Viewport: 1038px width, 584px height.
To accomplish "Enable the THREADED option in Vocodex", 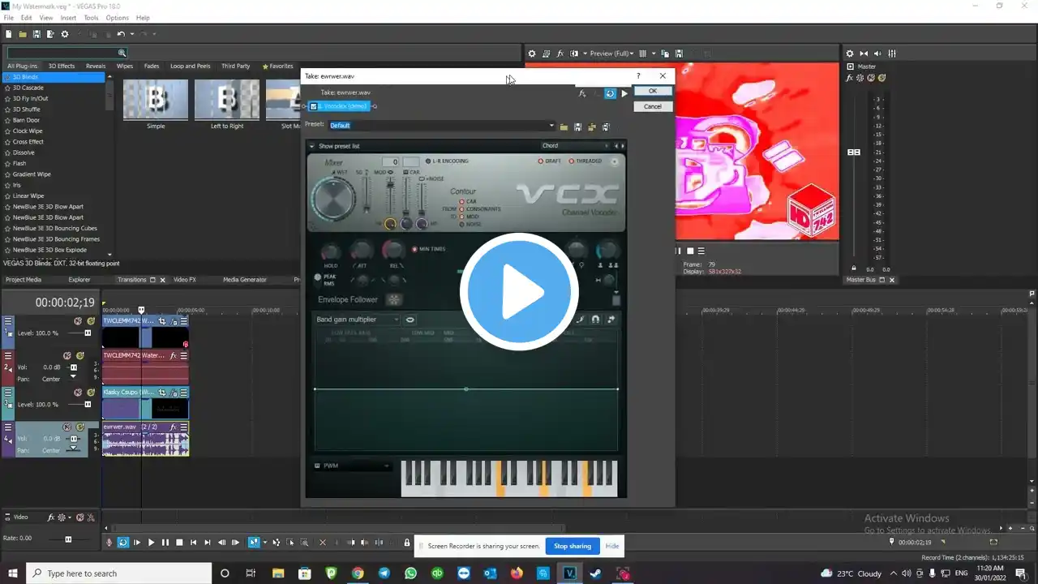I will (x=572, y=161).
